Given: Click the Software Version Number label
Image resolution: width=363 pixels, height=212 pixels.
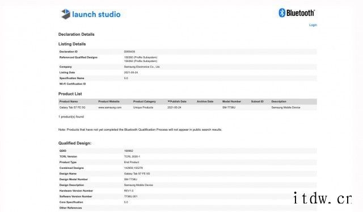Looking at the screenshot, I should point(75,197).
